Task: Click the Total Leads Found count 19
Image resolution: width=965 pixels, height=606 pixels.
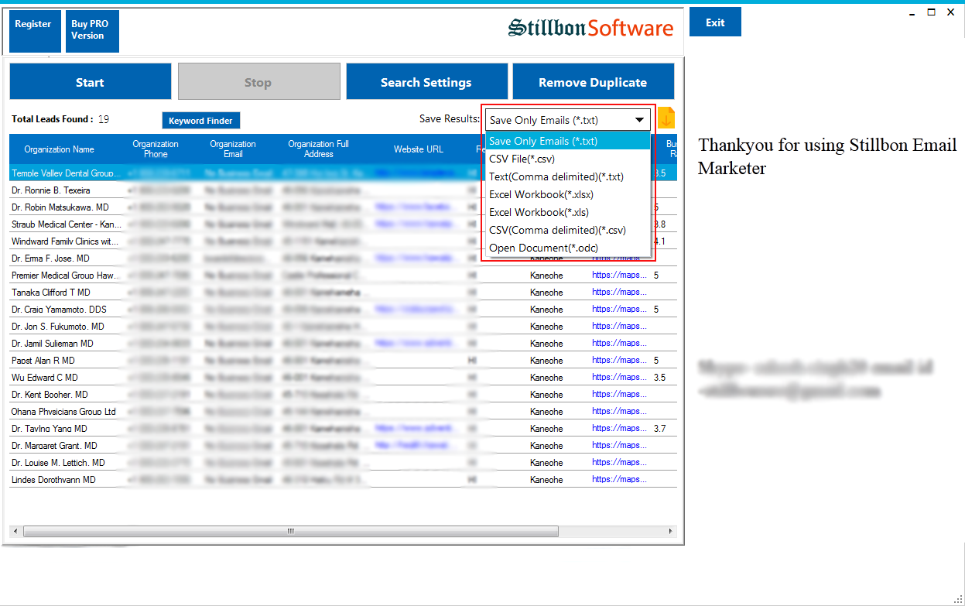Action: (104, 119)
